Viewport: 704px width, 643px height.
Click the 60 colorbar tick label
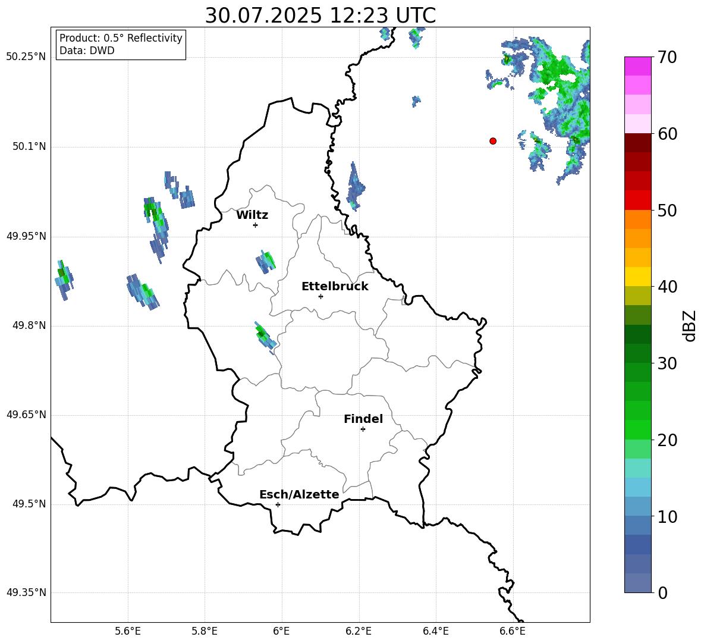[667, 134]
